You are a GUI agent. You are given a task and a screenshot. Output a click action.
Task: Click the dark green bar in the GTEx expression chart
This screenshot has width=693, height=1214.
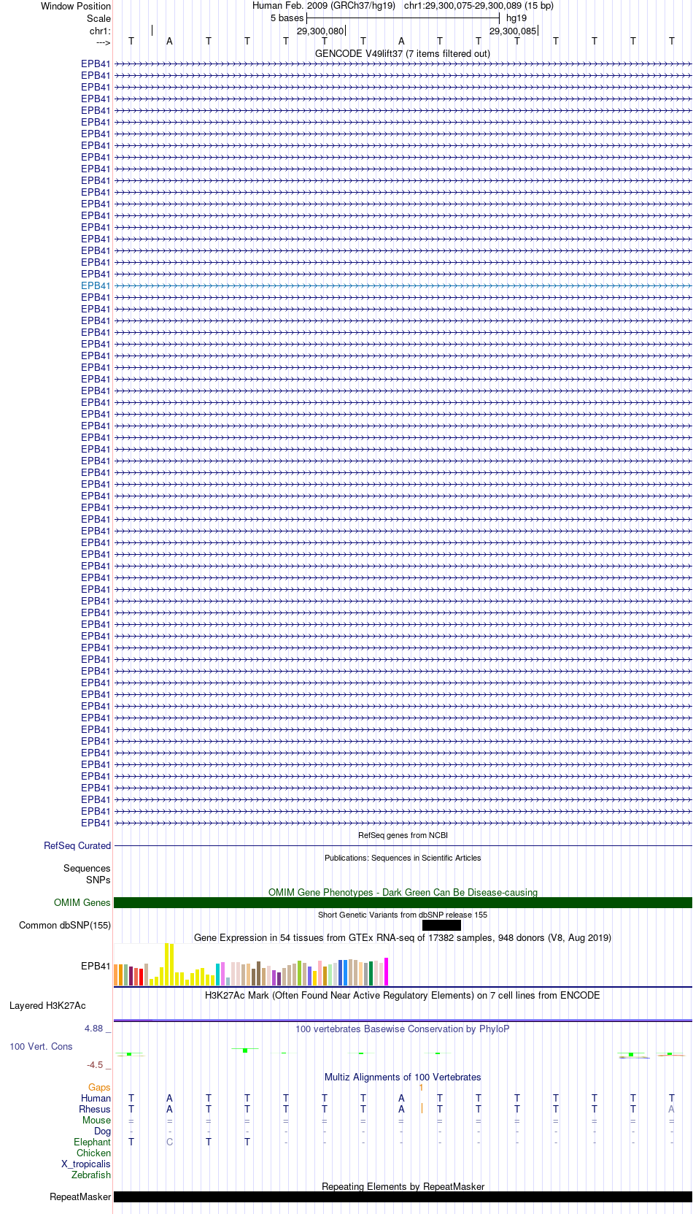point(371,974)
